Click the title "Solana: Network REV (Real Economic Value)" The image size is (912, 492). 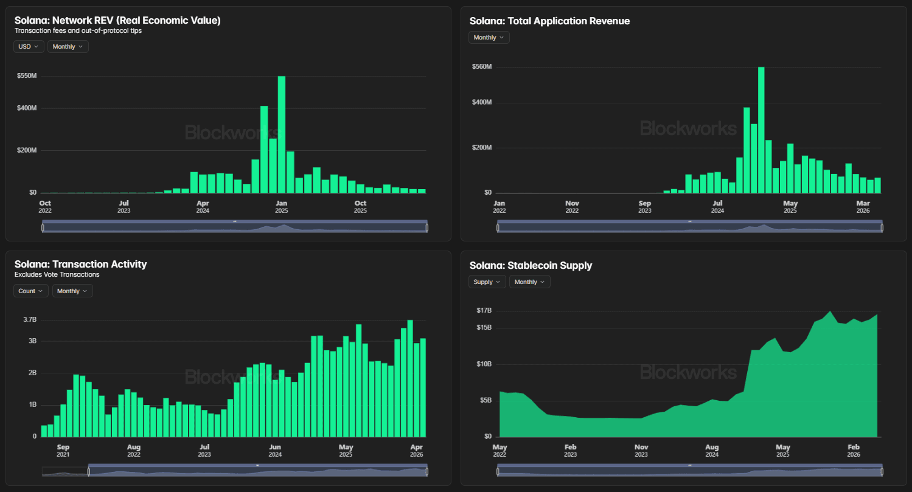[x=117, y=21]
